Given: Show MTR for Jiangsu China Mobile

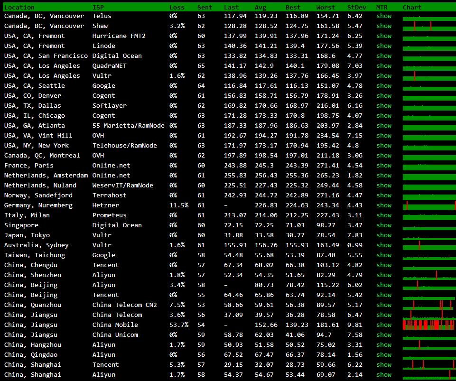Looking at the screenshot, I should tap(384, 325).
